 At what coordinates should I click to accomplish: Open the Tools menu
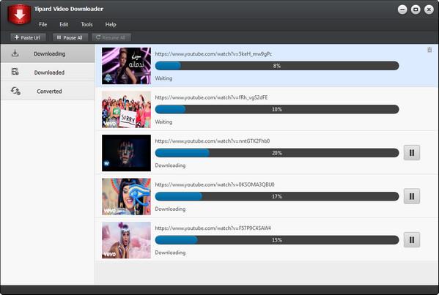click(x=86, y=24)
